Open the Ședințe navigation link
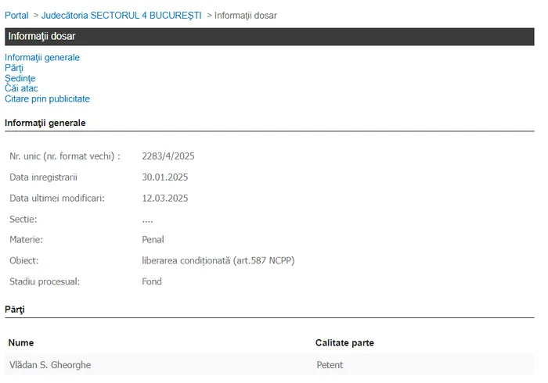The width and height of the screenshot is (548, 383). (x=20, y=78)
